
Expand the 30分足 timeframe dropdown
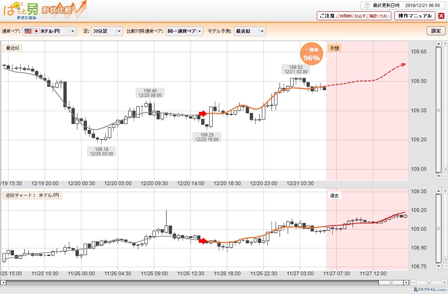coord(107,31)
